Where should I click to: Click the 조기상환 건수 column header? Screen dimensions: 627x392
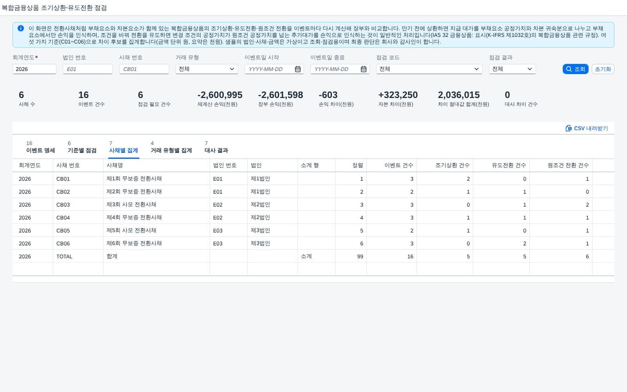pyautogui.click(x=445, y=166)
